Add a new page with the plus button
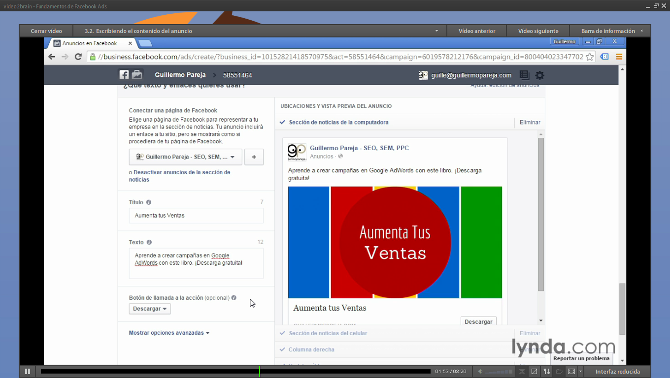670x378 pixels. (x=254, y=157)
